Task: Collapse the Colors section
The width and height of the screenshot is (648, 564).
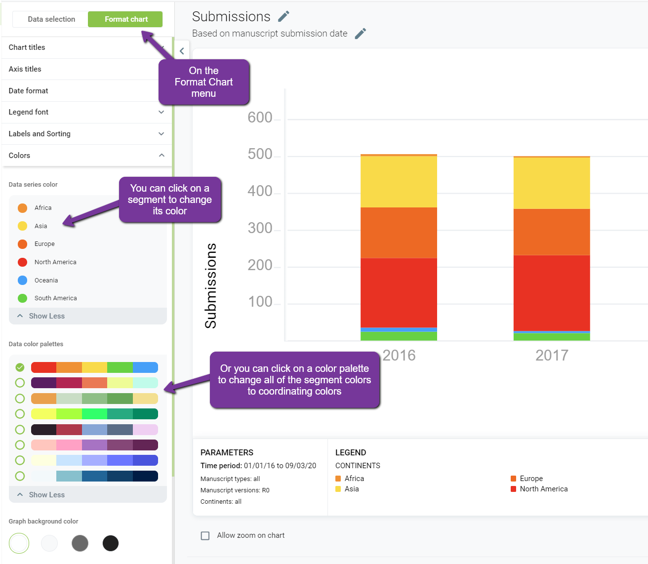Action: click(161, 156)
